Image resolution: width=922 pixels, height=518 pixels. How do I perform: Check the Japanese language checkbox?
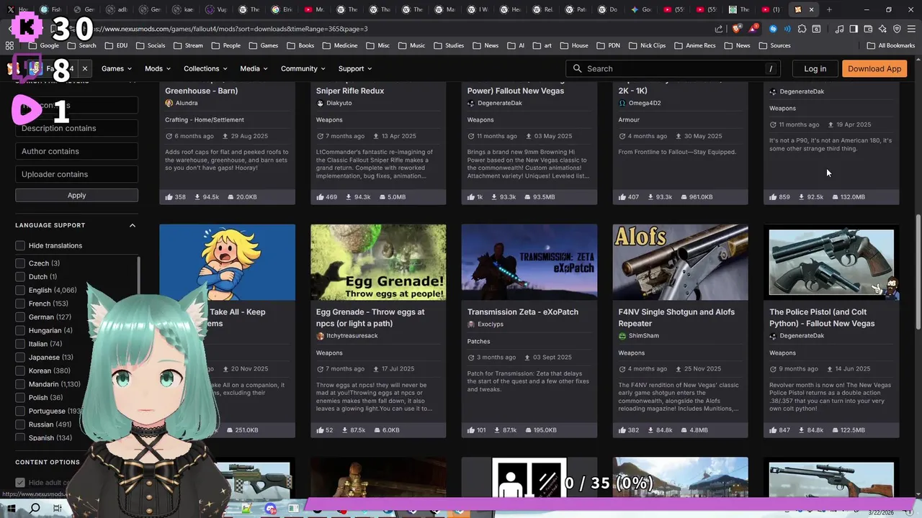[x=20, y=358]
